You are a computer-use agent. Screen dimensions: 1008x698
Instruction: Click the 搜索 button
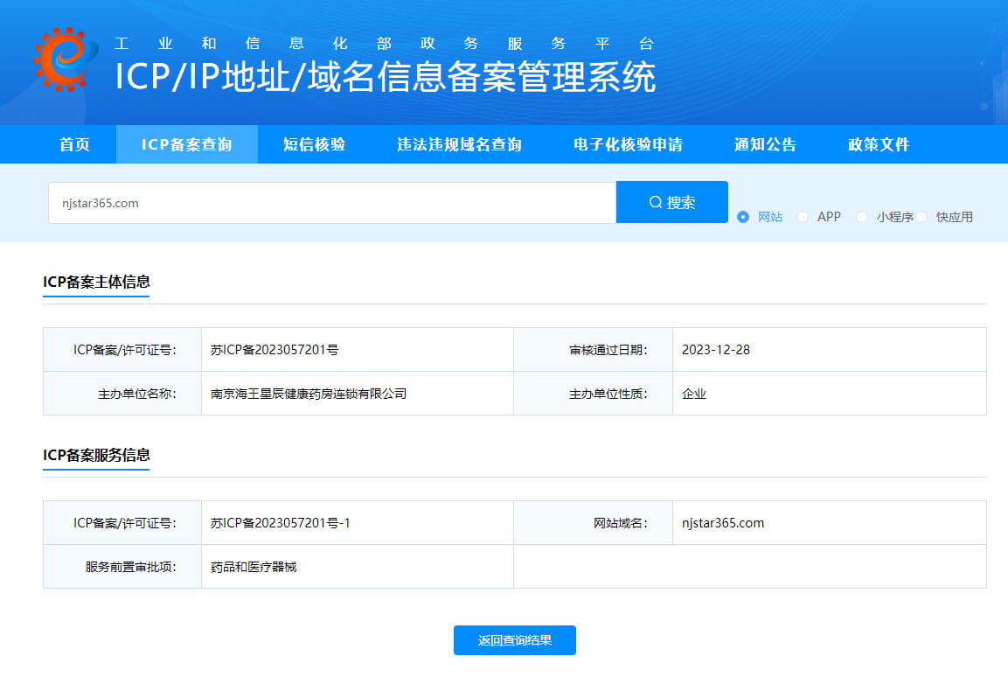[671, 202]
